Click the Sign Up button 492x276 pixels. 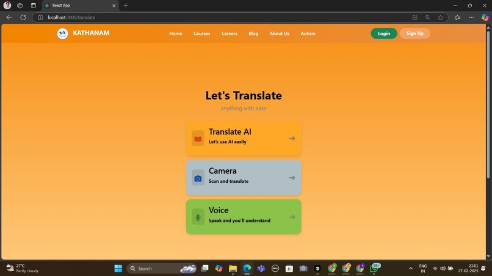[x=415, y=34]
